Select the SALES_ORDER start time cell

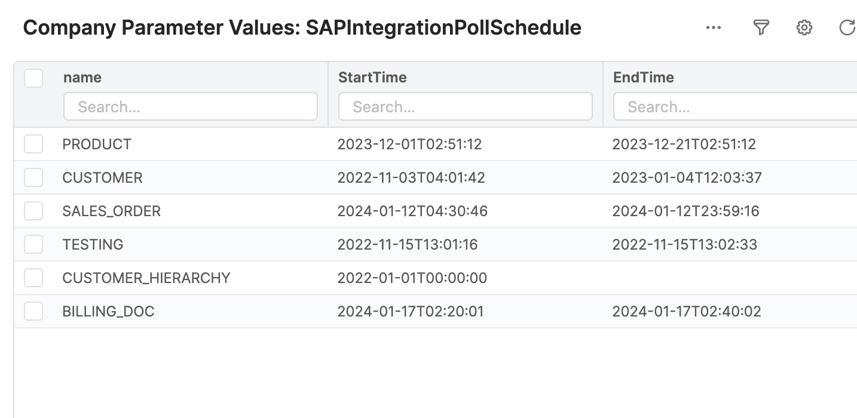[x=412, y=211]
